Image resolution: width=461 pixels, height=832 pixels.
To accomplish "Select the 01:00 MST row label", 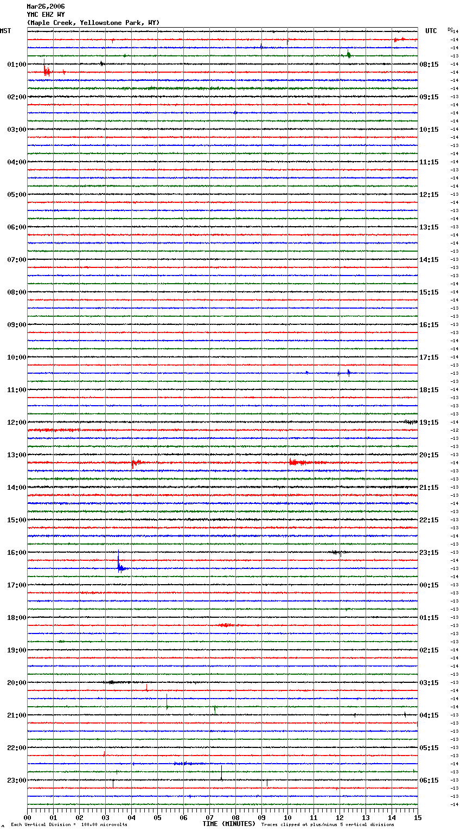I will [16, 65].
